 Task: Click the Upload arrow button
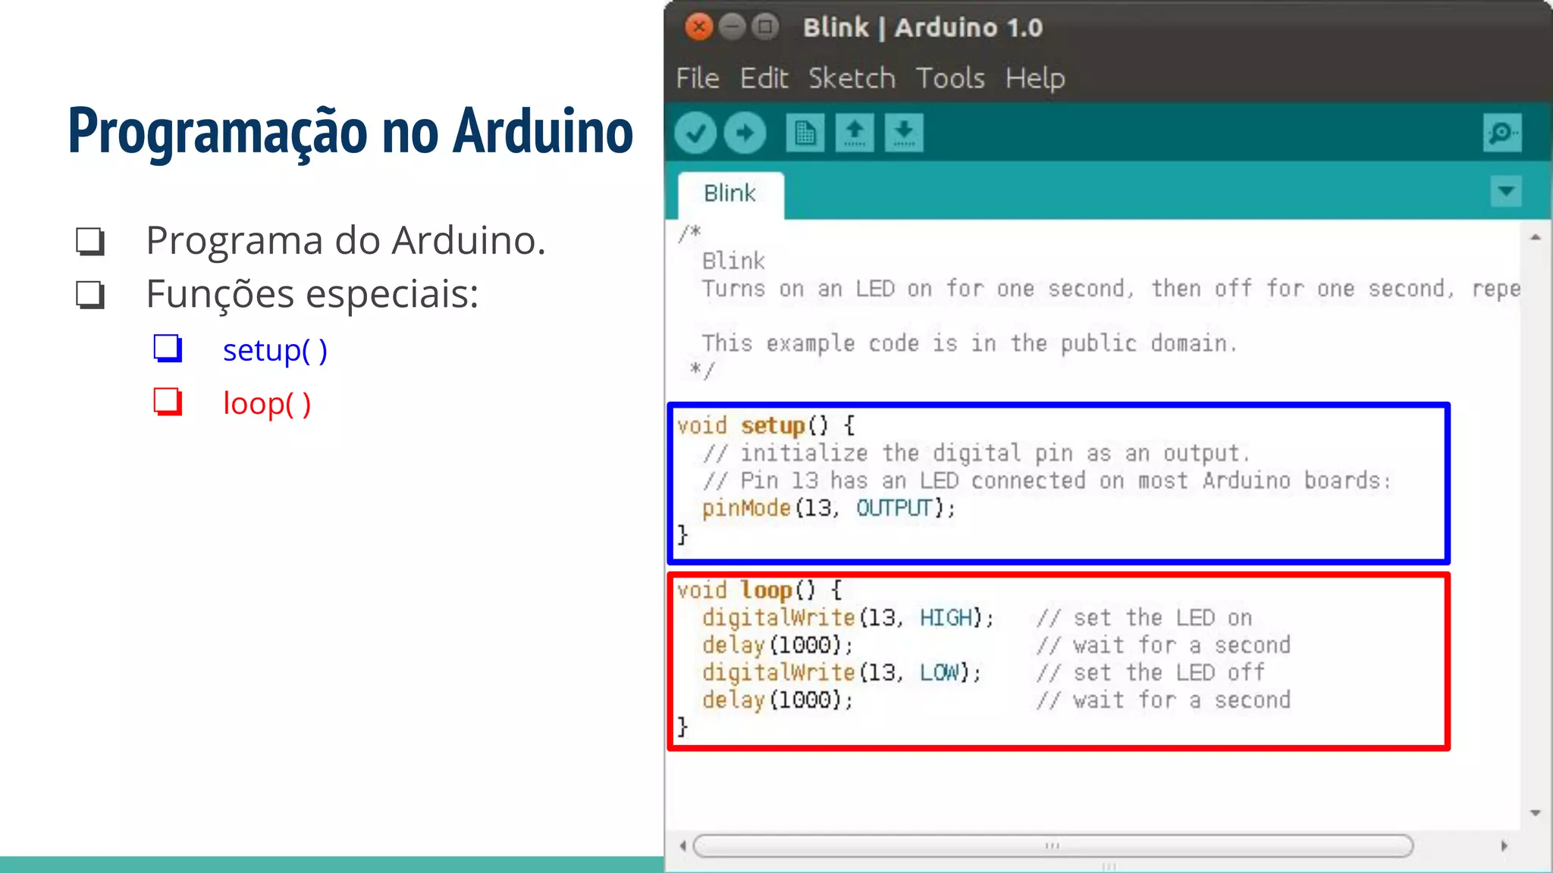click(x=745, y=133)
